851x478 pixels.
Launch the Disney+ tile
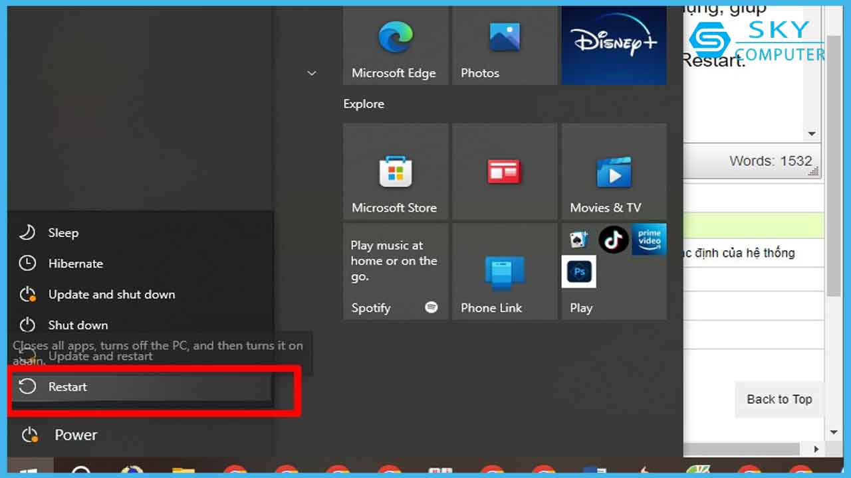(614, 46)
